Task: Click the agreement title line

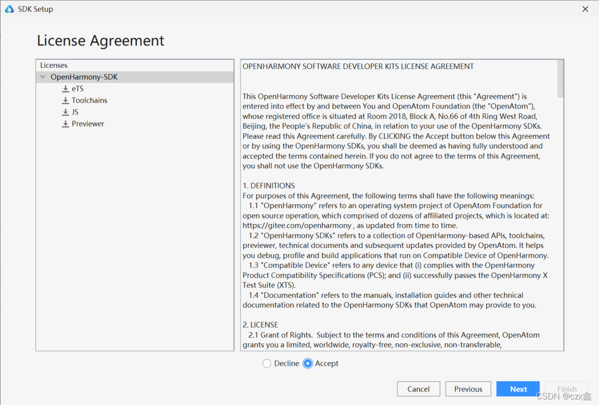Action: pyautogui.click(x=358, y=66)
